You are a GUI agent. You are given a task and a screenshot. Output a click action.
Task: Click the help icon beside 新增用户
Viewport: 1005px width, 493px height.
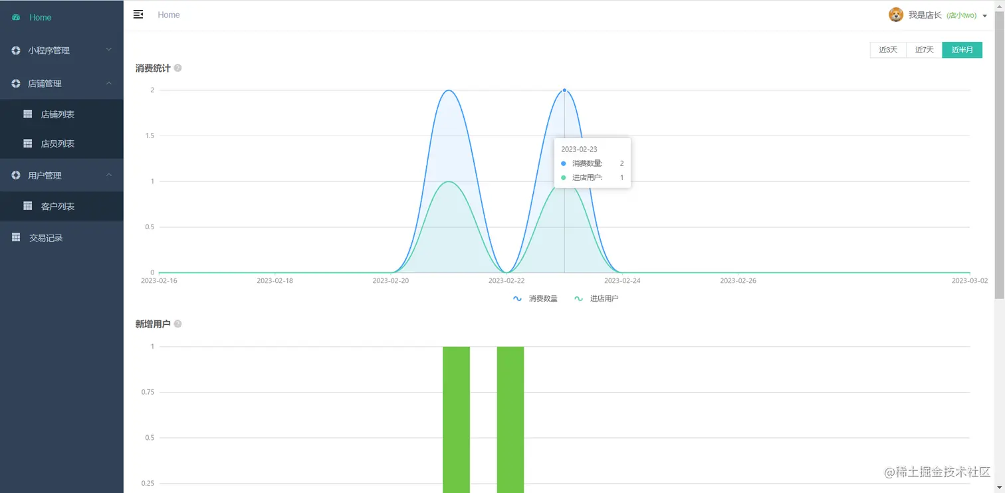tap(177, 324)
